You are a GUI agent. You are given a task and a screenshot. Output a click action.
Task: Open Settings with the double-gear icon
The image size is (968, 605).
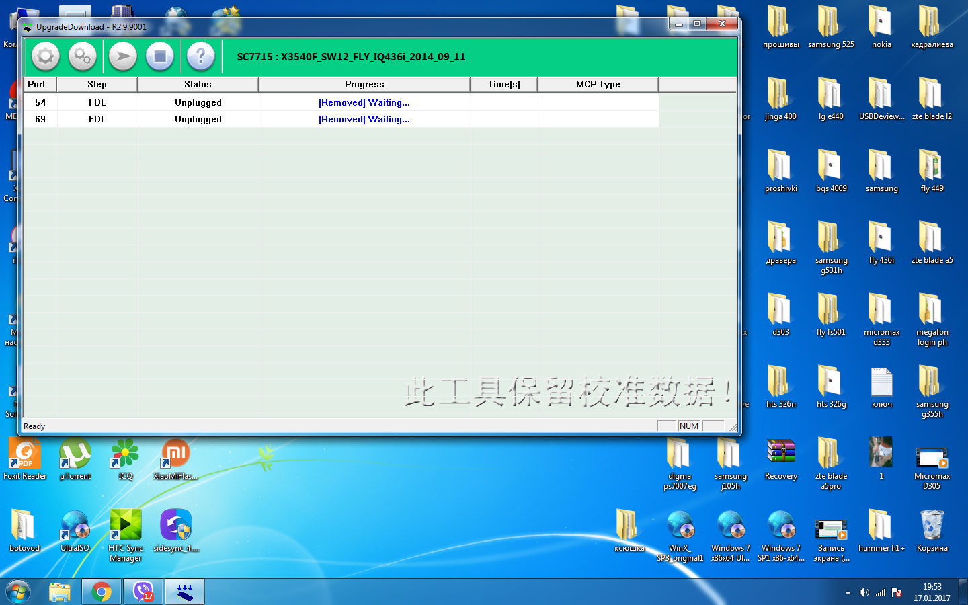pyautogui.click(x=83, y=56)
